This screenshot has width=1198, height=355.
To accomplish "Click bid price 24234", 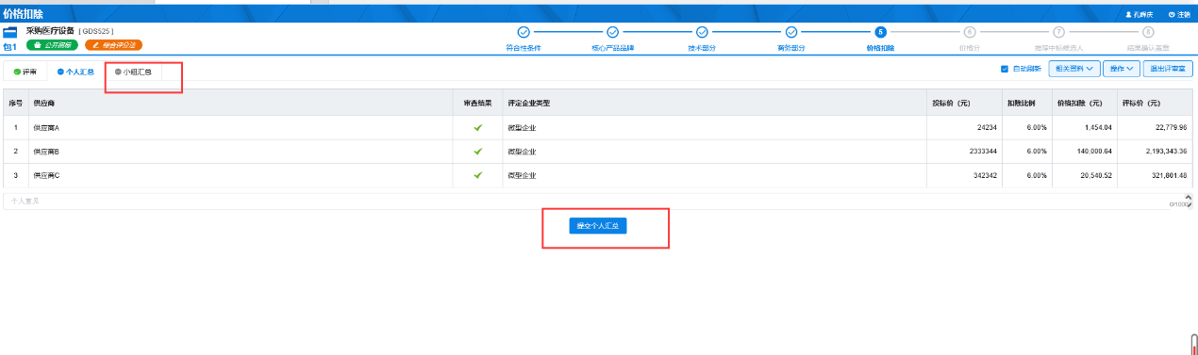I will 987,127.
